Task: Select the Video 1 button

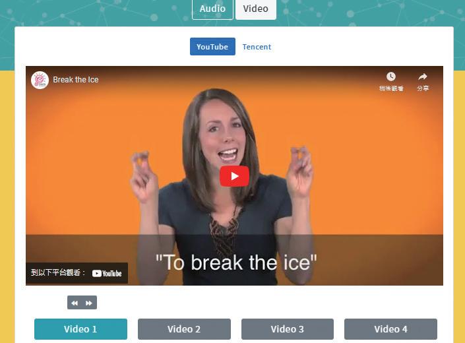Action: (x=80, y=329)
